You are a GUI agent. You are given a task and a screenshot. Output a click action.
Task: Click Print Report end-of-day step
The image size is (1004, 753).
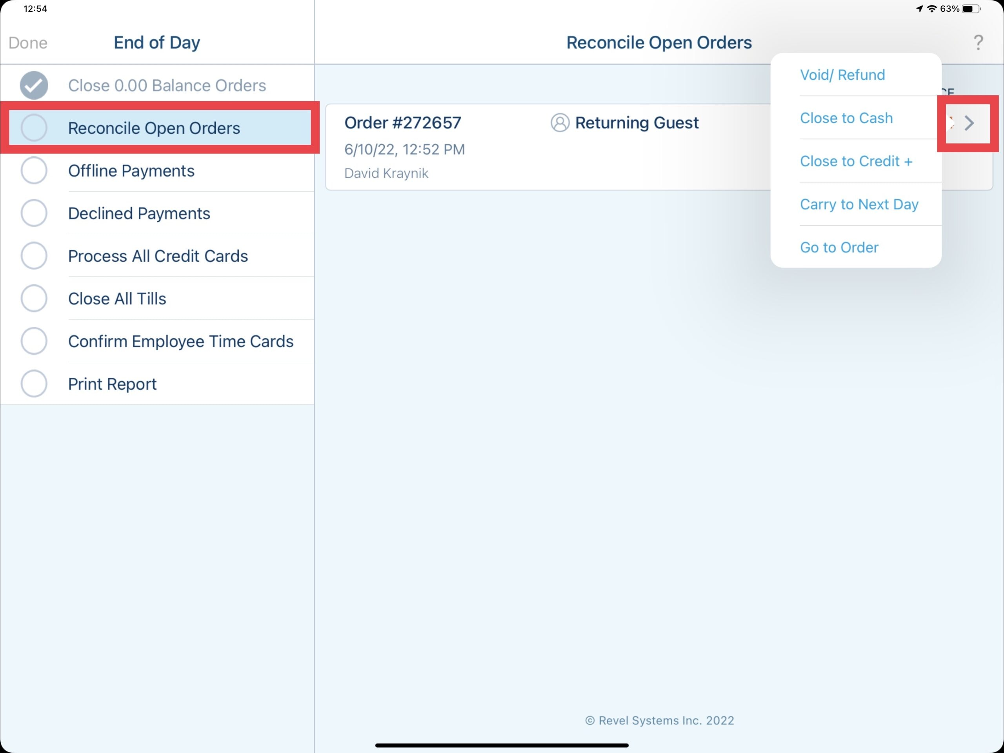tap(111, 384)
